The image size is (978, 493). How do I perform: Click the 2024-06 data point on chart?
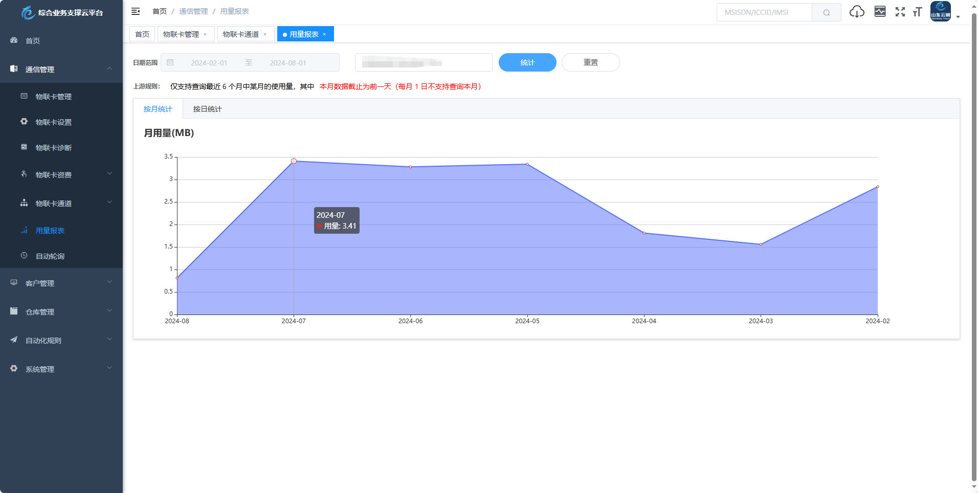pos(410,167)
